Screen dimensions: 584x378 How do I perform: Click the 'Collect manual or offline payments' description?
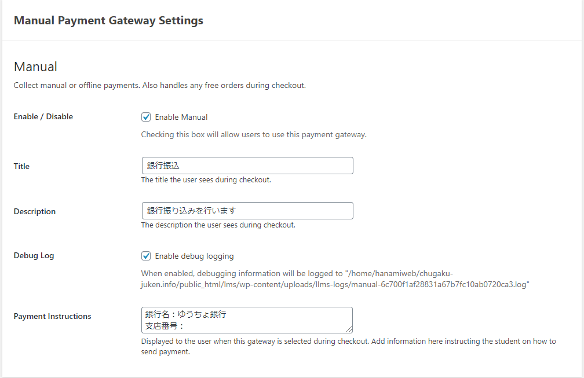pos(160,86)
